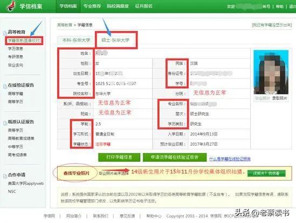
Task: Select the 硕士-东华大学 tab
Action: [115, 40]
